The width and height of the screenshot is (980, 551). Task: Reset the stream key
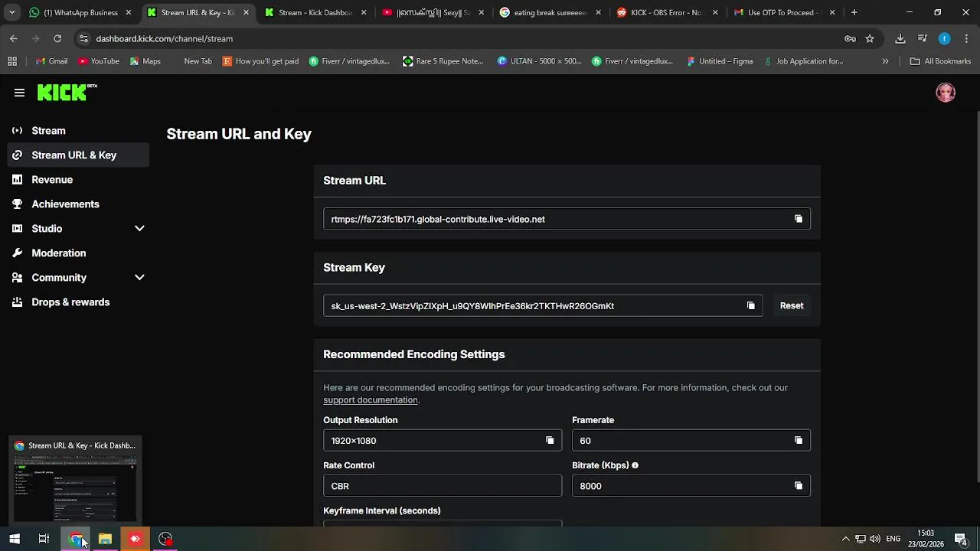[792, 306]
